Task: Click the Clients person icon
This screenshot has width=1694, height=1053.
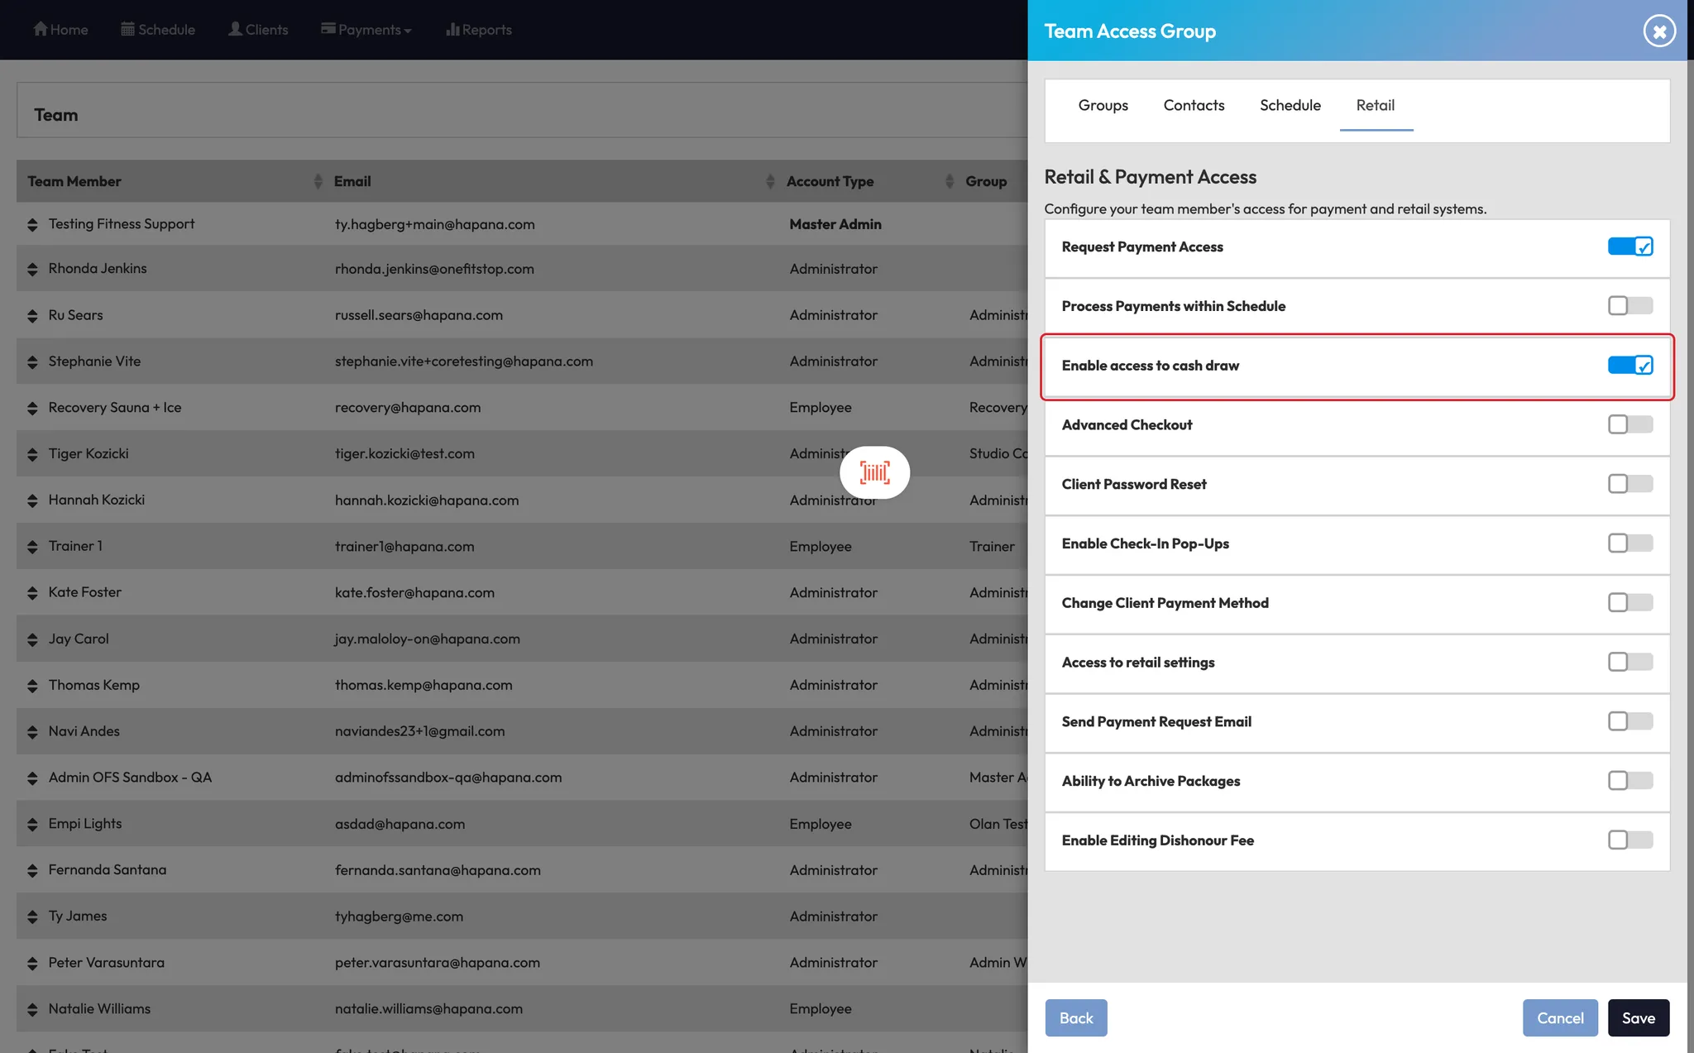Action: [x=235, y=29]
